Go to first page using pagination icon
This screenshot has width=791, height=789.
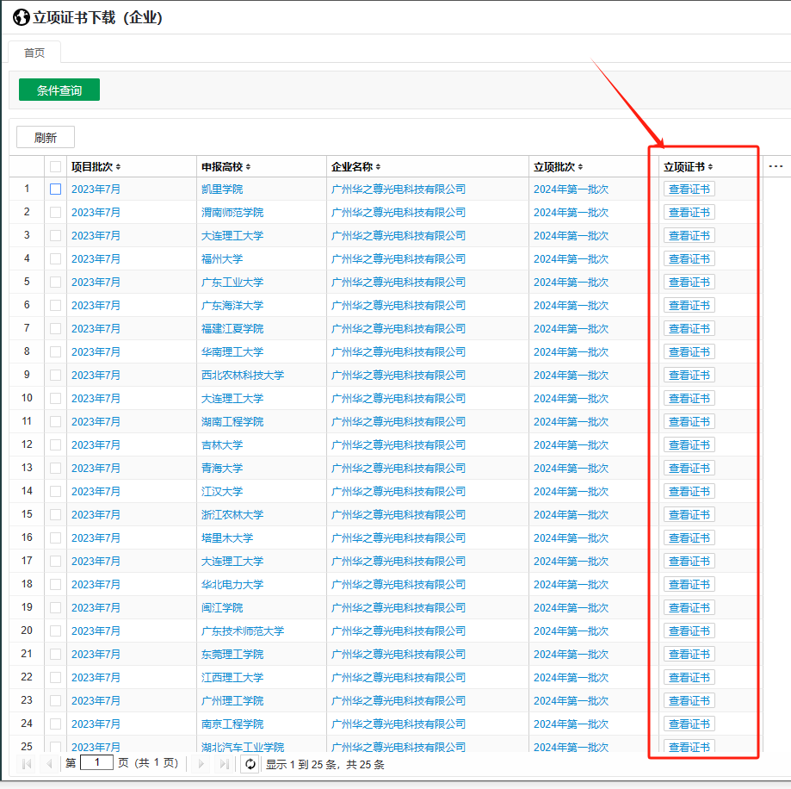27,763
